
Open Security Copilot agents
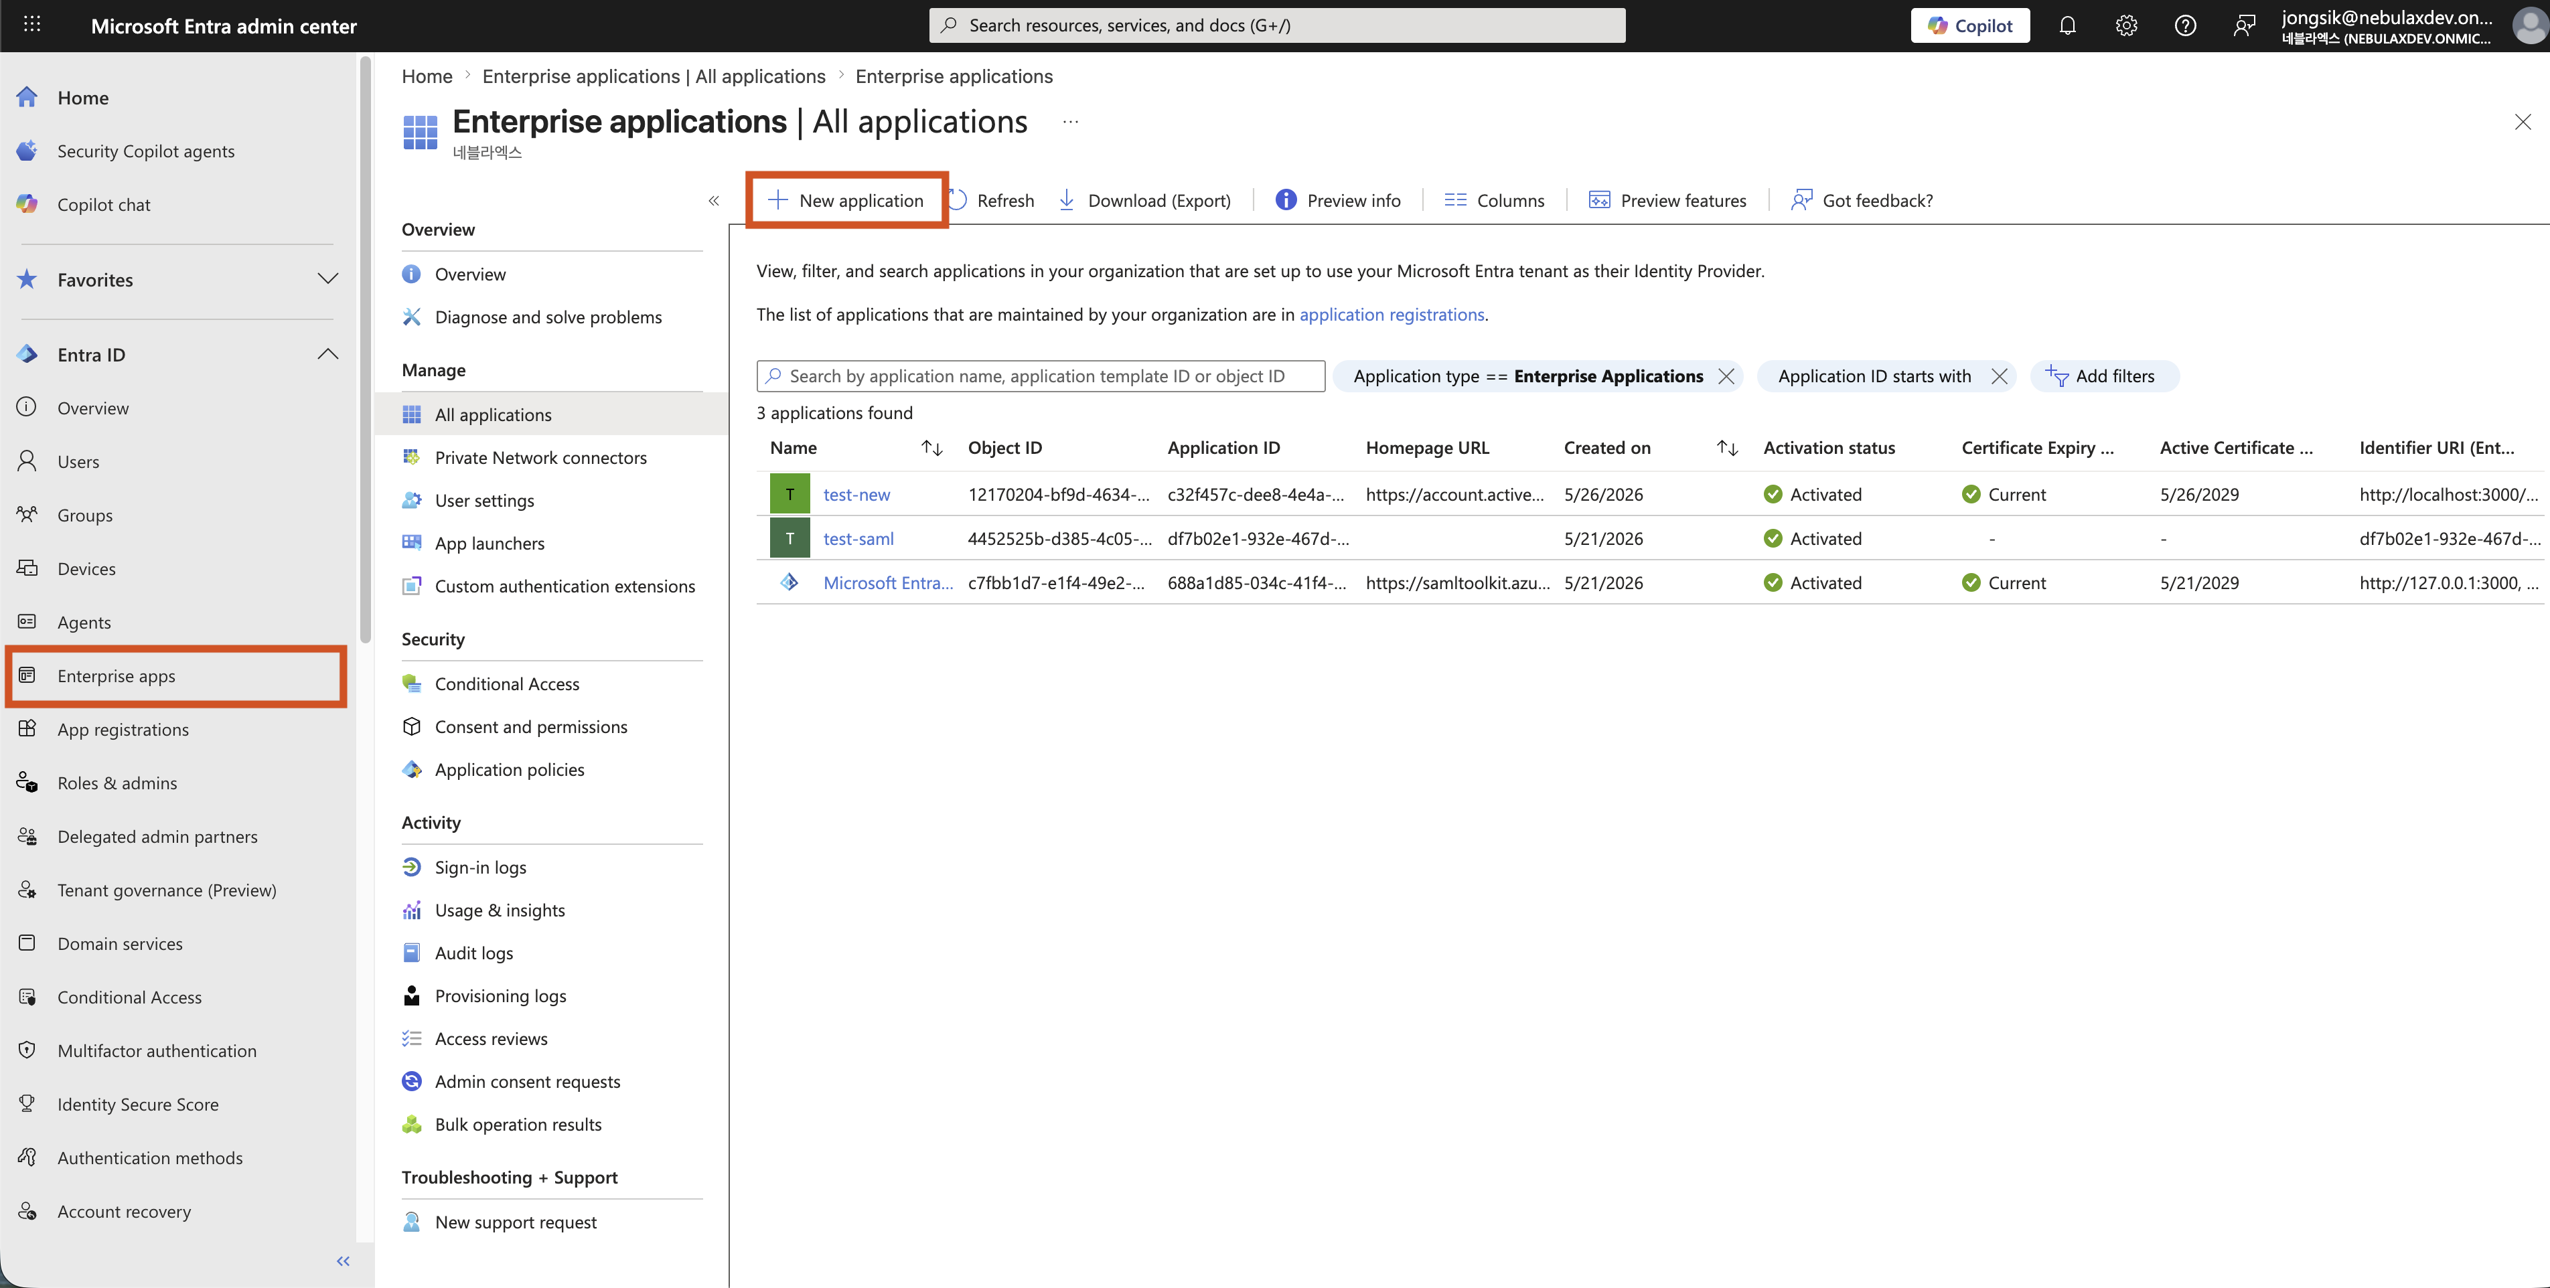coord(145,151)
